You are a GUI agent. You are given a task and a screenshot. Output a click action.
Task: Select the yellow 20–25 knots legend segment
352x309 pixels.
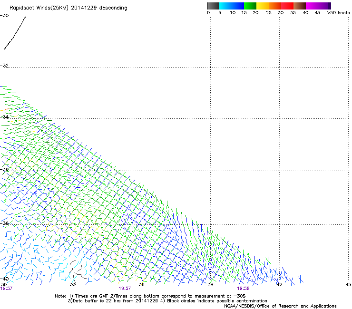263,6
